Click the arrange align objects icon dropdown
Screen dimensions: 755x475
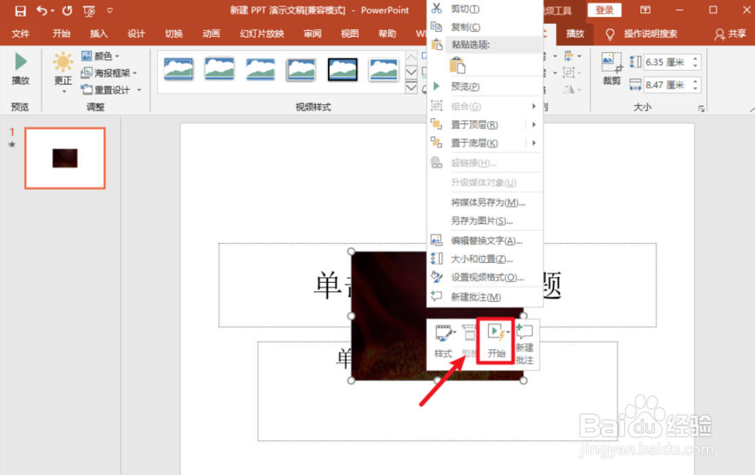[x=572, y=56]
